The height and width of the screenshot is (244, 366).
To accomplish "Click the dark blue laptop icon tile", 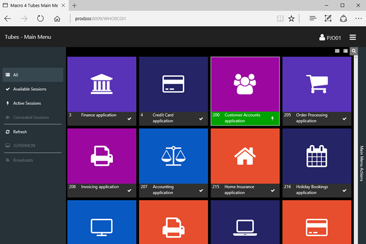I will 245,222.
